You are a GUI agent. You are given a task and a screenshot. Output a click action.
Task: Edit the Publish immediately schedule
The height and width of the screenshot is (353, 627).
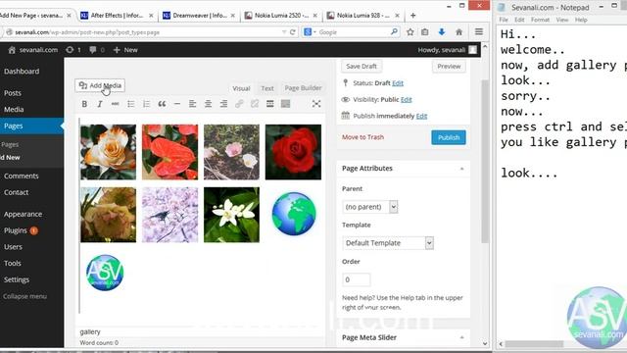(x=421, y=116)
